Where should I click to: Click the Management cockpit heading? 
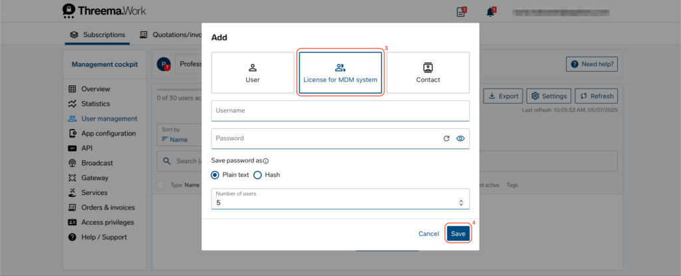pyautogui.click(x=104, y=65)
